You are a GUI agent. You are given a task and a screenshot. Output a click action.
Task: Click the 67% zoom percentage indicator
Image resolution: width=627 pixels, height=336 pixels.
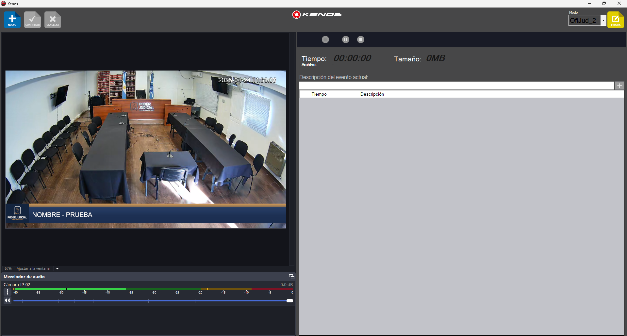point(8,268)
